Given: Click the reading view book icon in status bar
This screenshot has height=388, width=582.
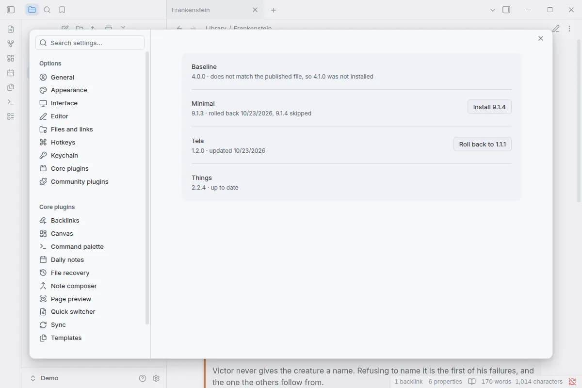Looking at the screenshot, I should tap(472, 382).
